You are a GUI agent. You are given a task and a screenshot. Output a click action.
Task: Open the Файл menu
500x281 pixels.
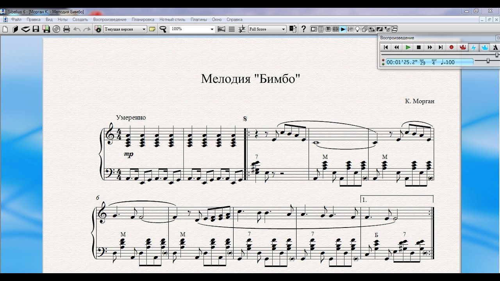[16, 19]
